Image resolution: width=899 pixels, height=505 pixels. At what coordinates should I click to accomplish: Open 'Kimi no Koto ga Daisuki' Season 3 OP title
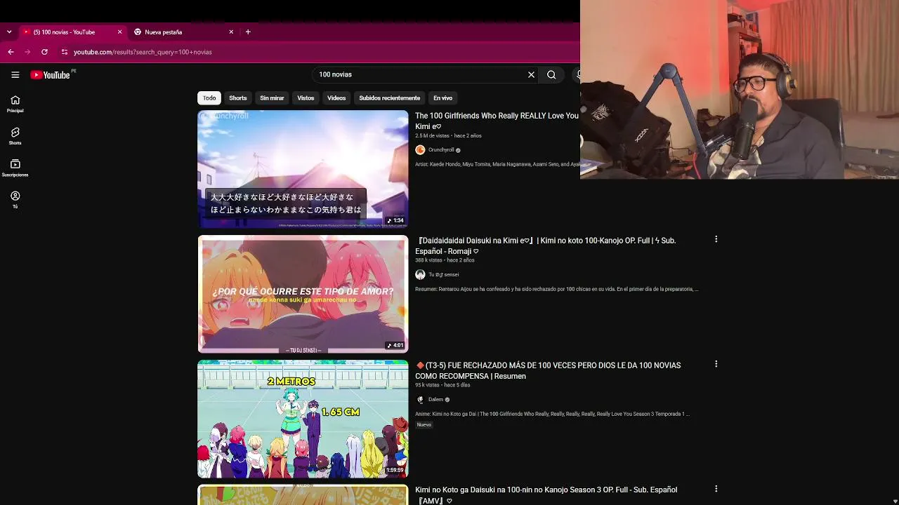pyautogui.click(x=546, y=495)
